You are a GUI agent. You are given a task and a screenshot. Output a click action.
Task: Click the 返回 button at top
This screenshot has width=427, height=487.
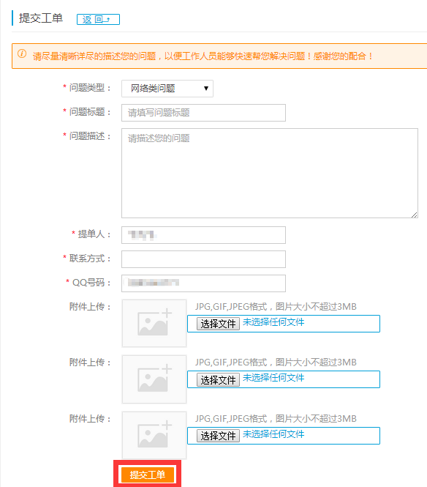(x=98, y=19)
